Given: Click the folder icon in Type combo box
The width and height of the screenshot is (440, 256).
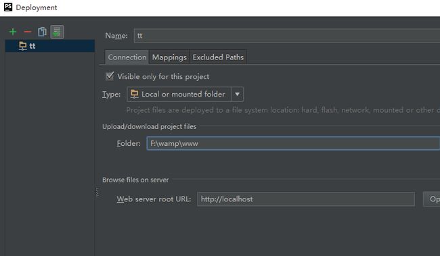Looking at the screenshot, I should [x=135, y=94].
